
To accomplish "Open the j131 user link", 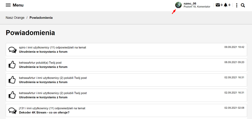I will pos(22,108).
